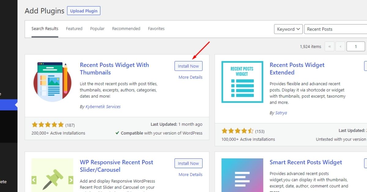
Task: Click the previous page arrow pagination button
Action: click(x=340, y=46)
